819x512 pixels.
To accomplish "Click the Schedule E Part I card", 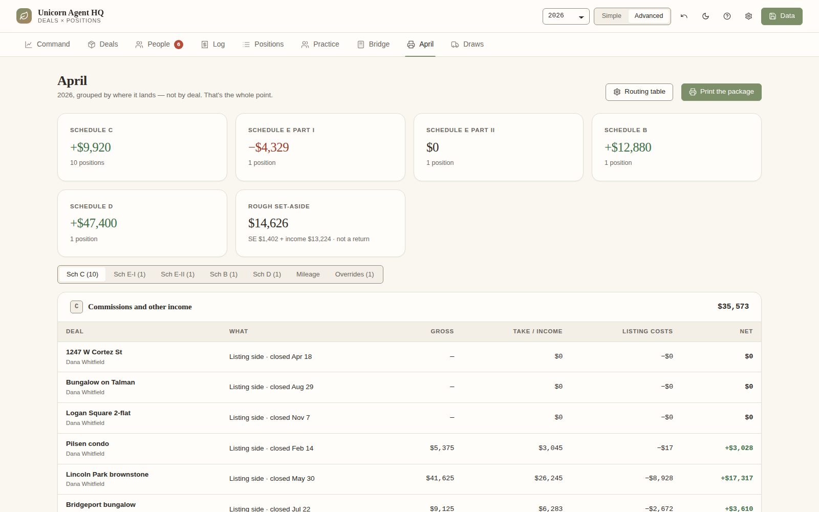I will tap(320, 147).
